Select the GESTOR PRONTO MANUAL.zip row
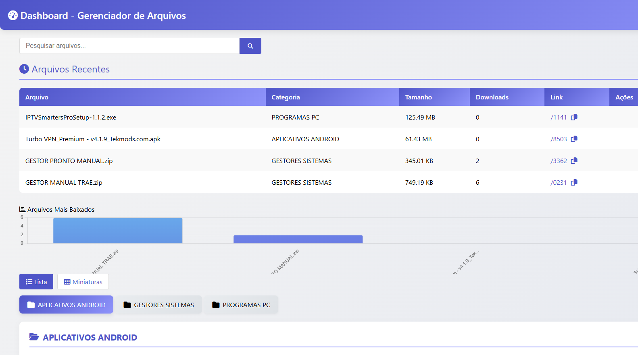Screen dimensions: 638x355 pyautogui.click(x=69, y=161)
